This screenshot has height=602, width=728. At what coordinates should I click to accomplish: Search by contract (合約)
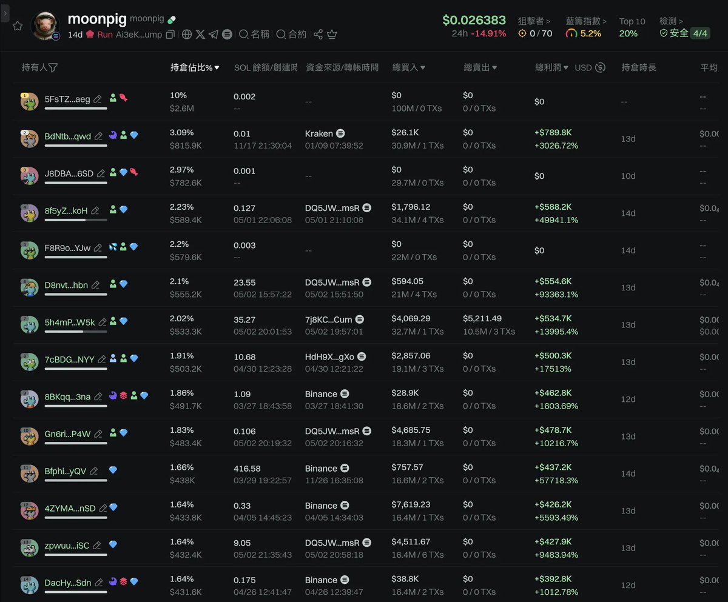click(291, 35)
